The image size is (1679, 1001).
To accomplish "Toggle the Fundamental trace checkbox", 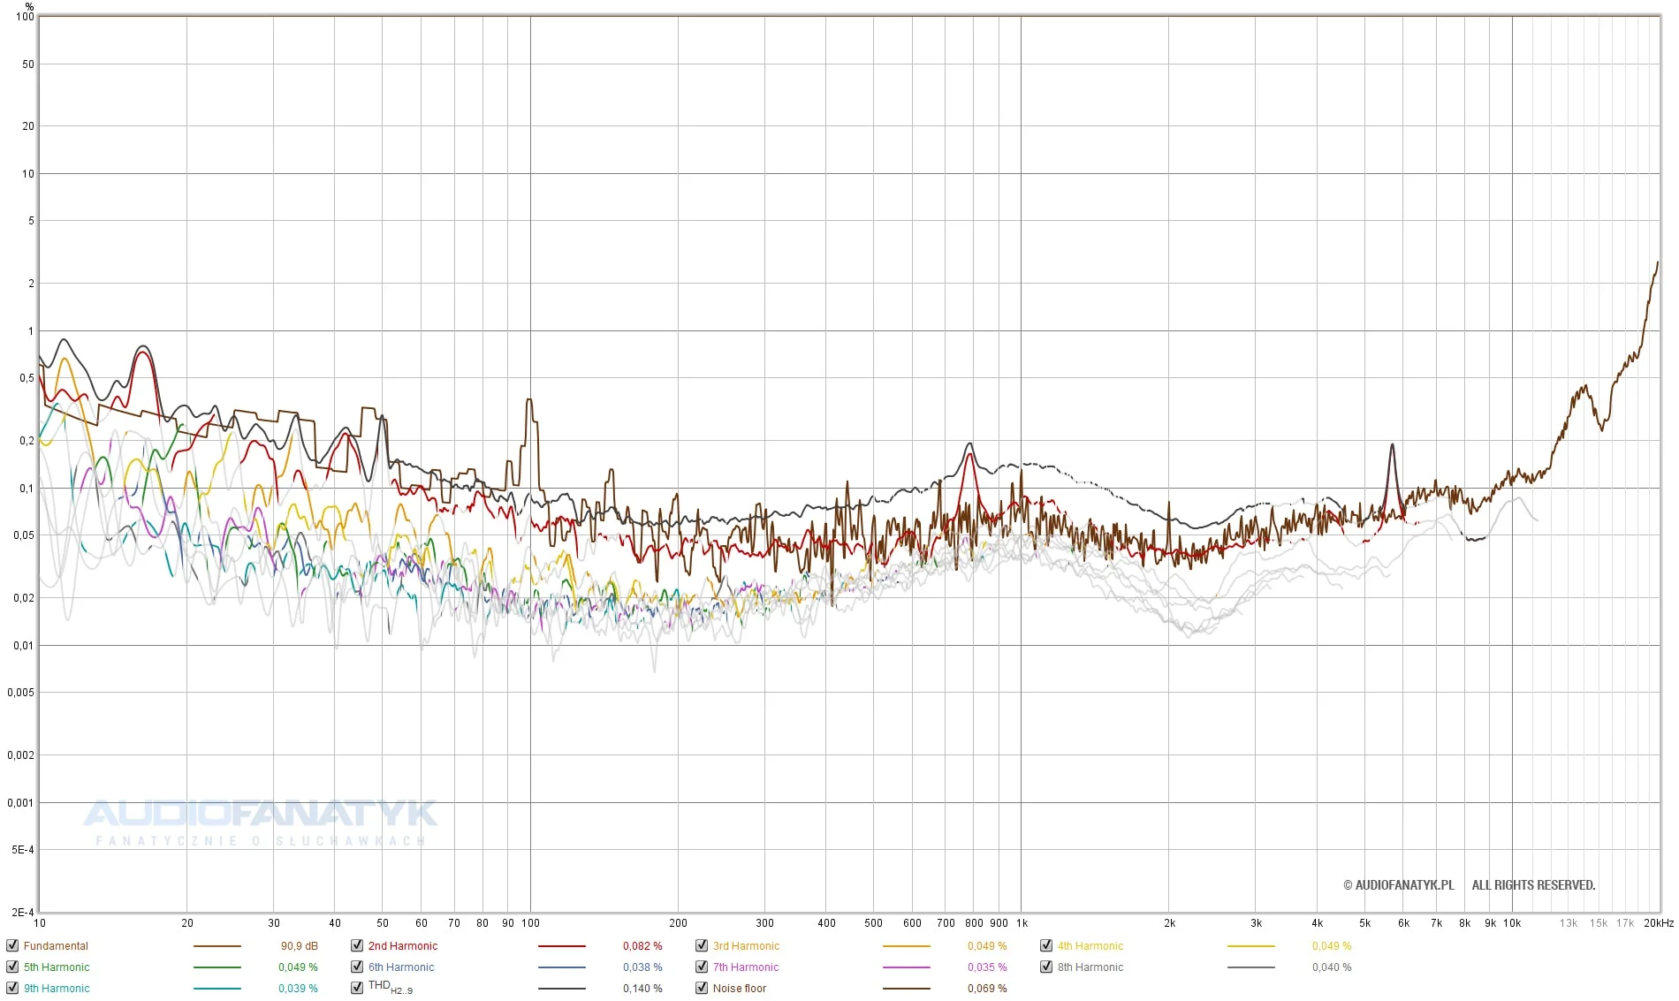I will pos(12,945).
